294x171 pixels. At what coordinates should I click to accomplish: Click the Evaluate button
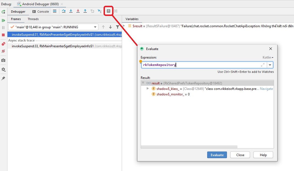coord(217,155)
